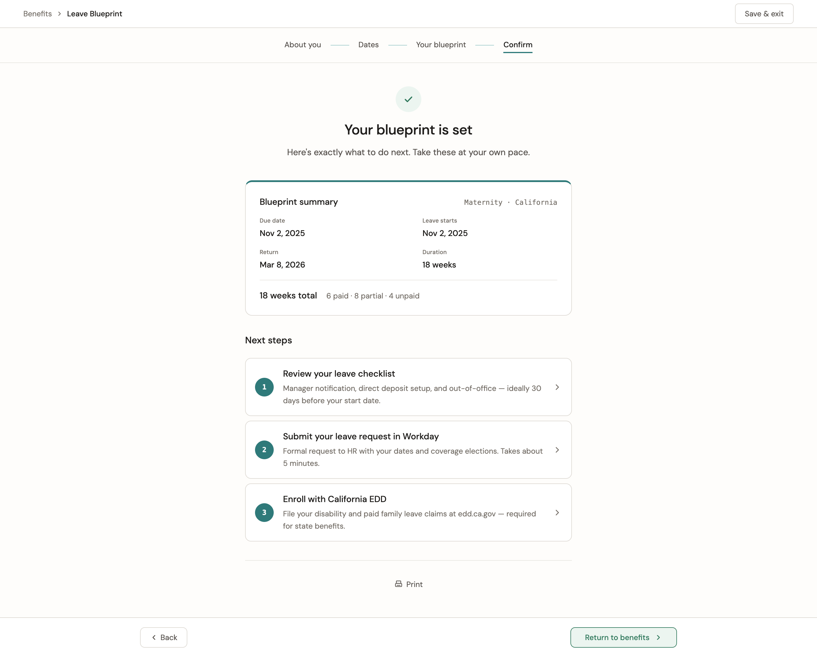This screenshot has width=817, height=657.
Task: Click the Print link
Action: click(414, 584)
